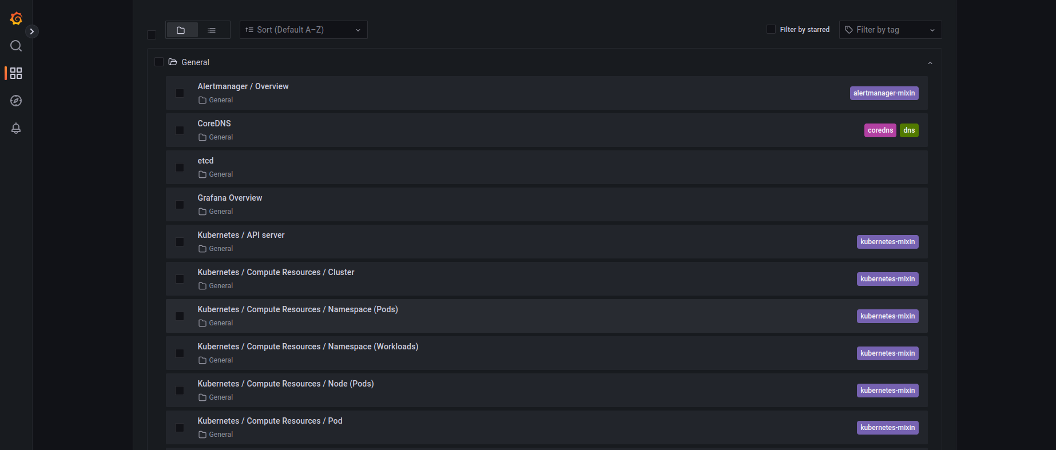Screen dimensions: 1056x450
Task: Click General folder label under etcd
Action: [x=221, y=174]
